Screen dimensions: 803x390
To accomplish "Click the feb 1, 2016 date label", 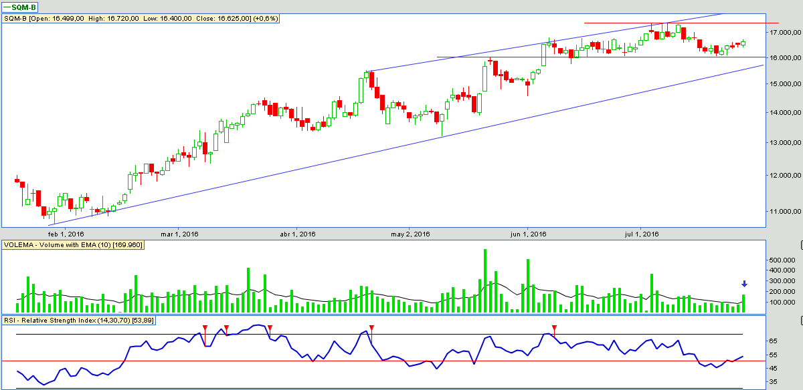I will (65, 234).
